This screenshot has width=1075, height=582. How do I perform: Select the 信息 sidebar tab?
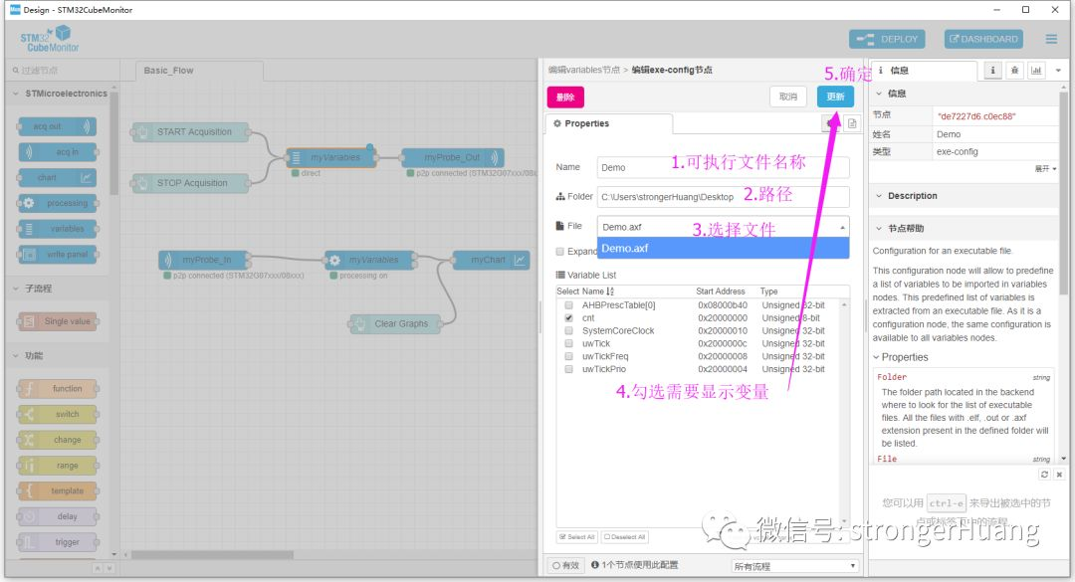(924, 70)
